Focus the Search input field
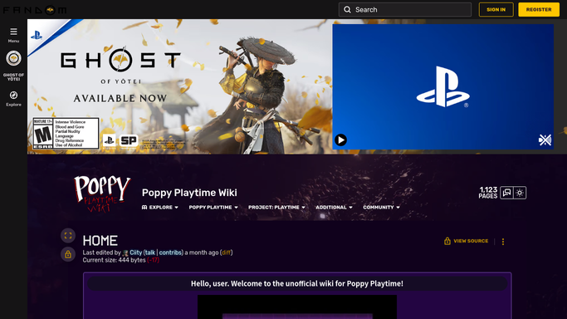The image size is (567, 319). point(405,10)
